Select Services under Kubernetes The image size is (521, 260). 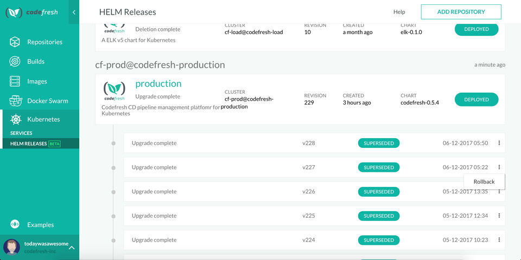[21, 133]
